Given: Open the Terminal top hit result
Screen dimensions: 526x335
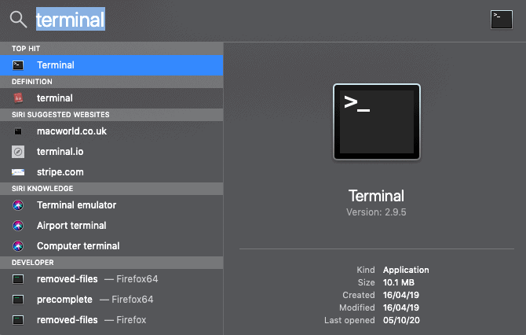Looking at the screenshot, I should (111, 65).
